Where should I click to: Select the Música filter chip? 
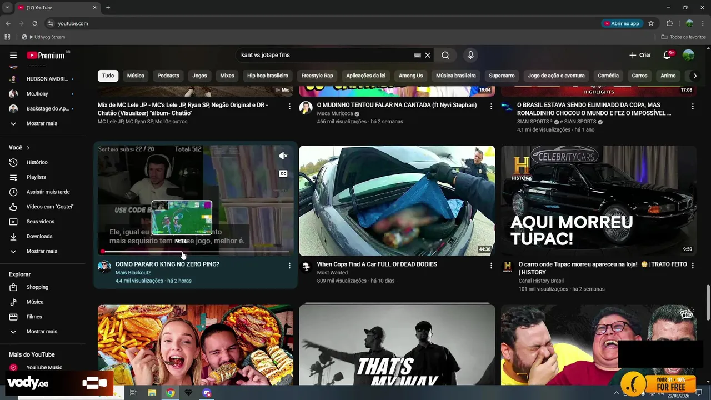(x=136, y=76)
